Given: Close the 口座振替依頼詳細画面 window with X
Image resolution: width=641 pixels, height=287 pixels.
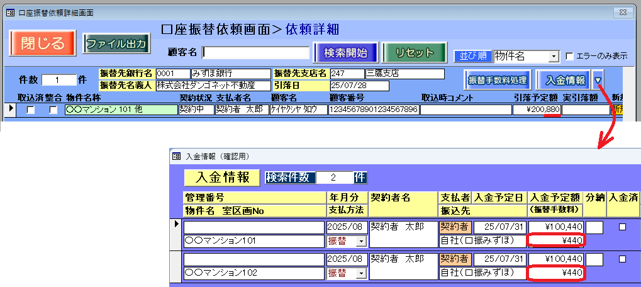Looking at the screenshot, I should click(x=622, y=11).
